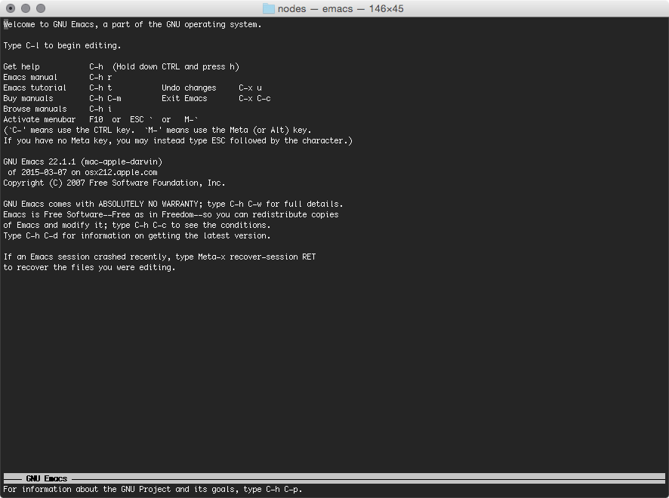This screenshot has height=498, width=669.
Task: Click the 'GNU Emacs' mode line label
Action: tap(47, 478)
